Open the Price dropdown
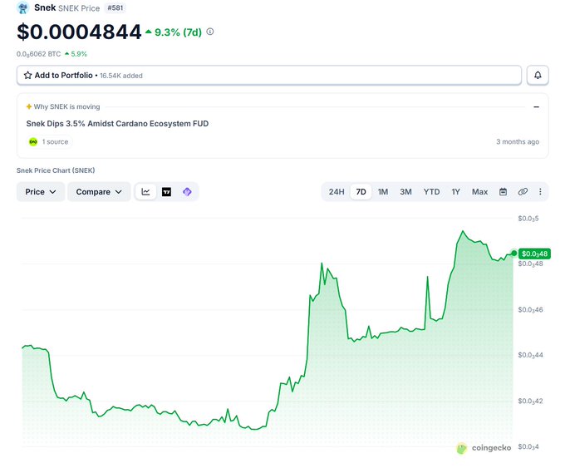 tap(41, 192)
